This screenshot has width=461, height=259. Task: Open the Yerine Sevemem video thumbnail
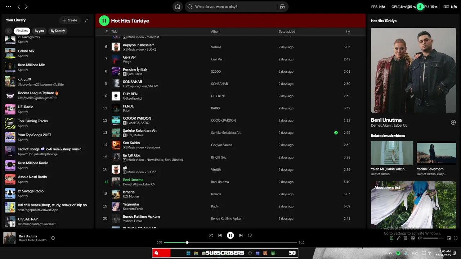click(436, 153)
